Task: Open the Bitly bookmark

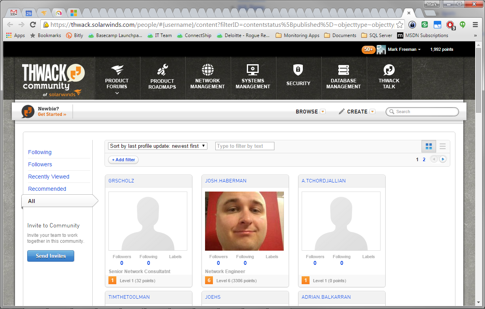Action: pos(75,35)
